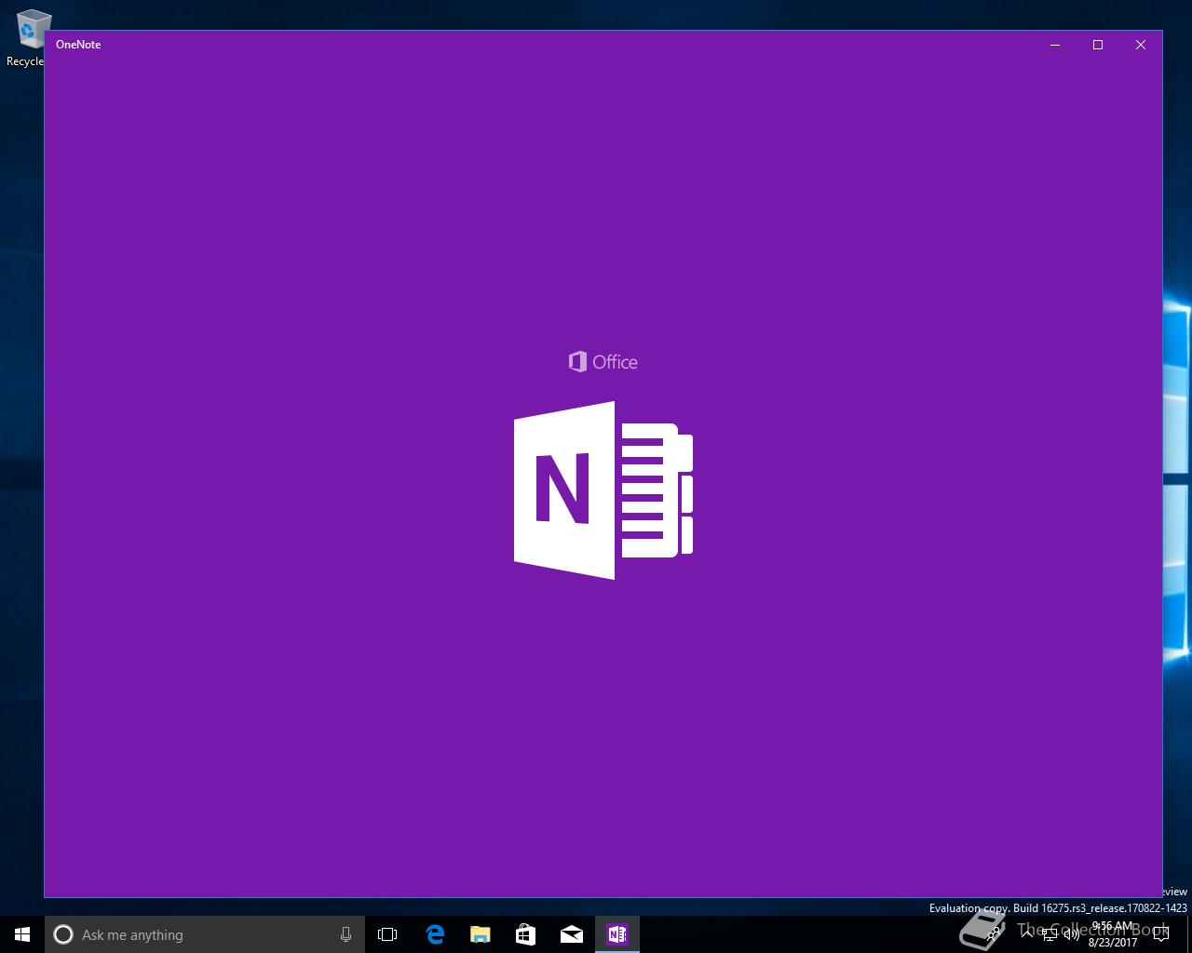Open the volume control tray icon
The height and width of the screenshot is (953, 1192).
(1072, 934)
